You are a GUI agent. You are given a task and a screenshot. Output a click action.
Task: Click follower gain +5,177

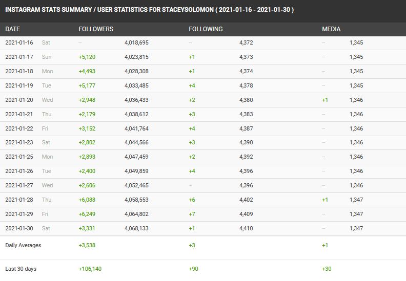[87, 85]
